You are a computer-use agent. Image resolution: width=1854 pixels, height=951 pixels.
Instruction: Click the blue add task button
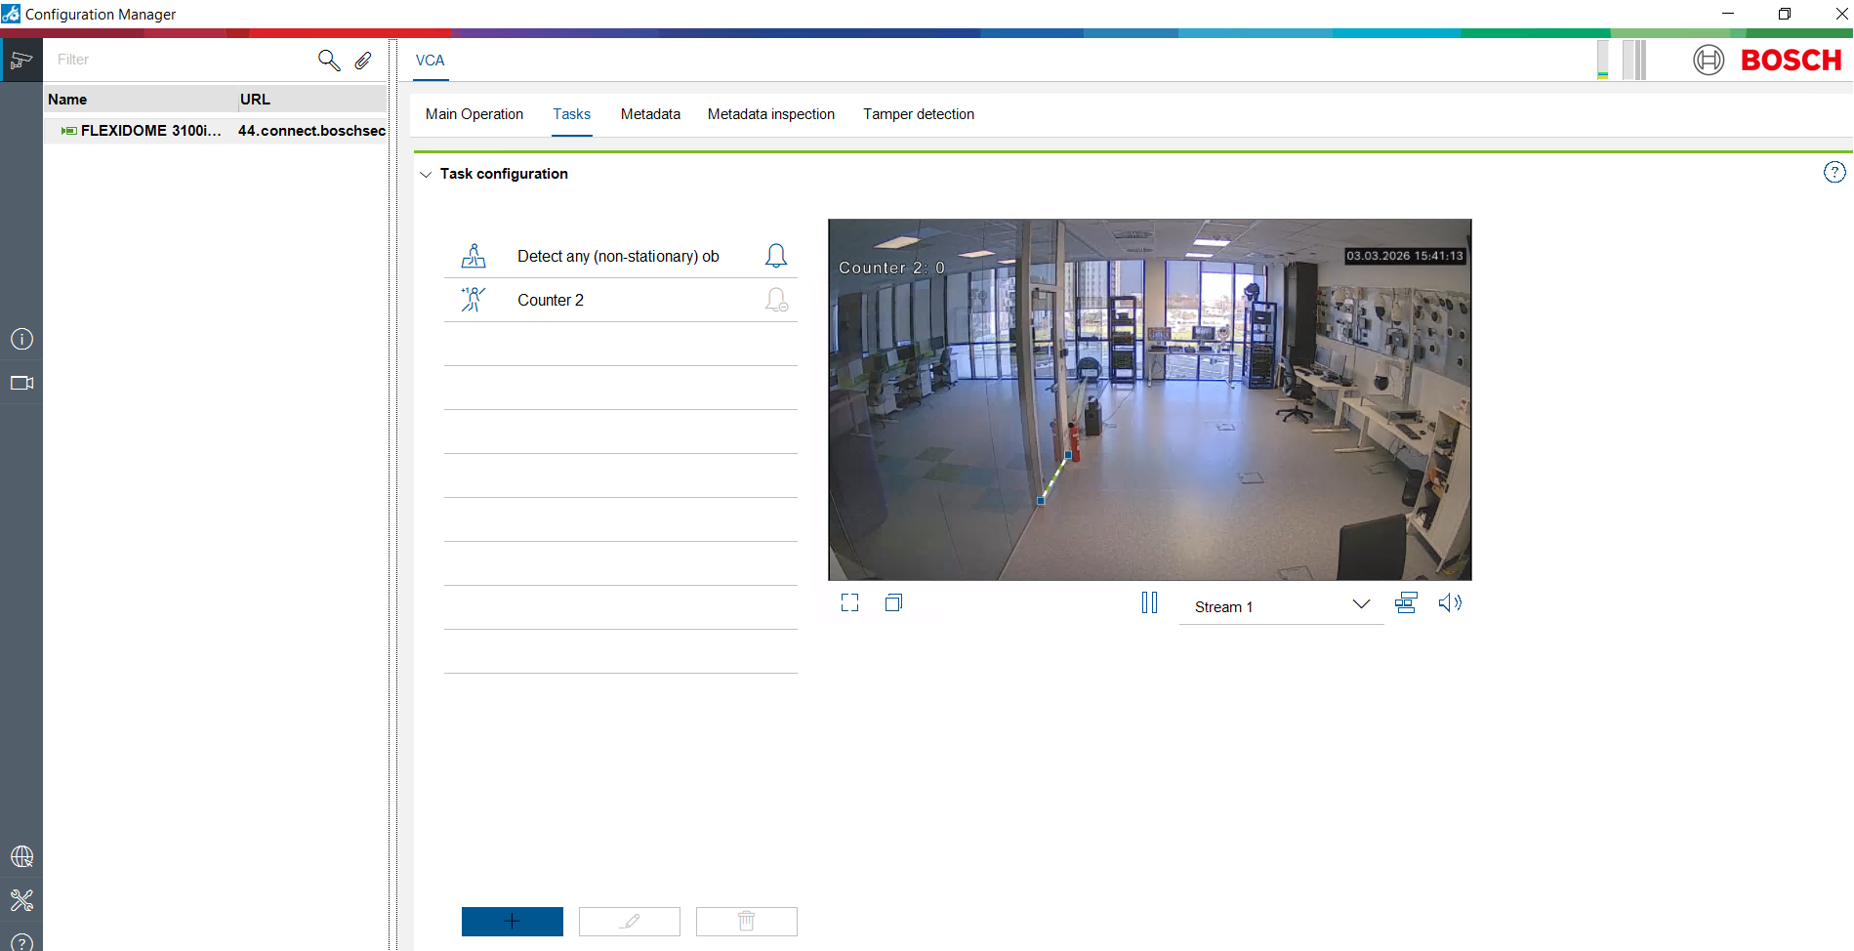[512, 921]
